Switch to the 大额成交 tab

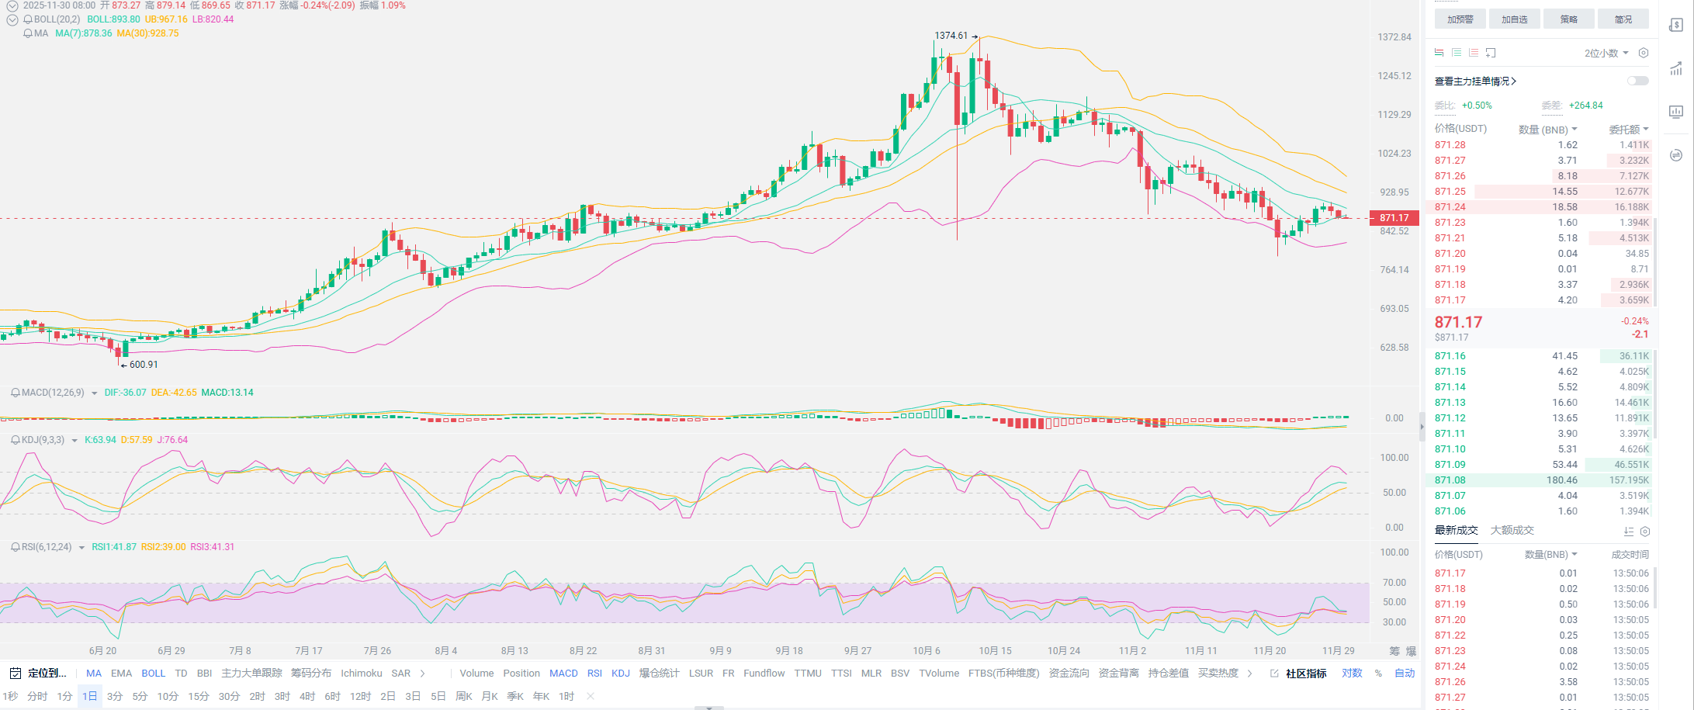coord(1512,531)
